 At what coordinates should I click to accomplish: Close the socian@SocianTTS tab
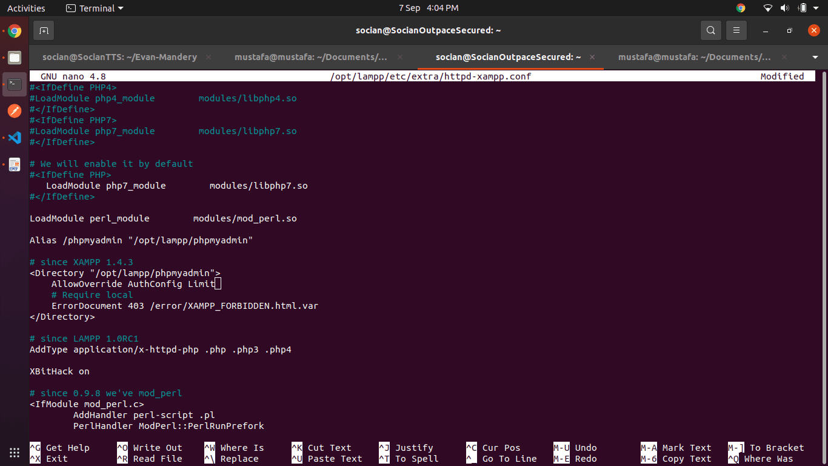coord(209,57)
